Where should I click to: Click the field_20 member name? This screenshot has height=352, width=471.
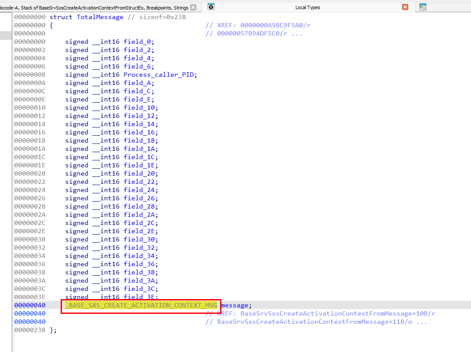point(140,173)
